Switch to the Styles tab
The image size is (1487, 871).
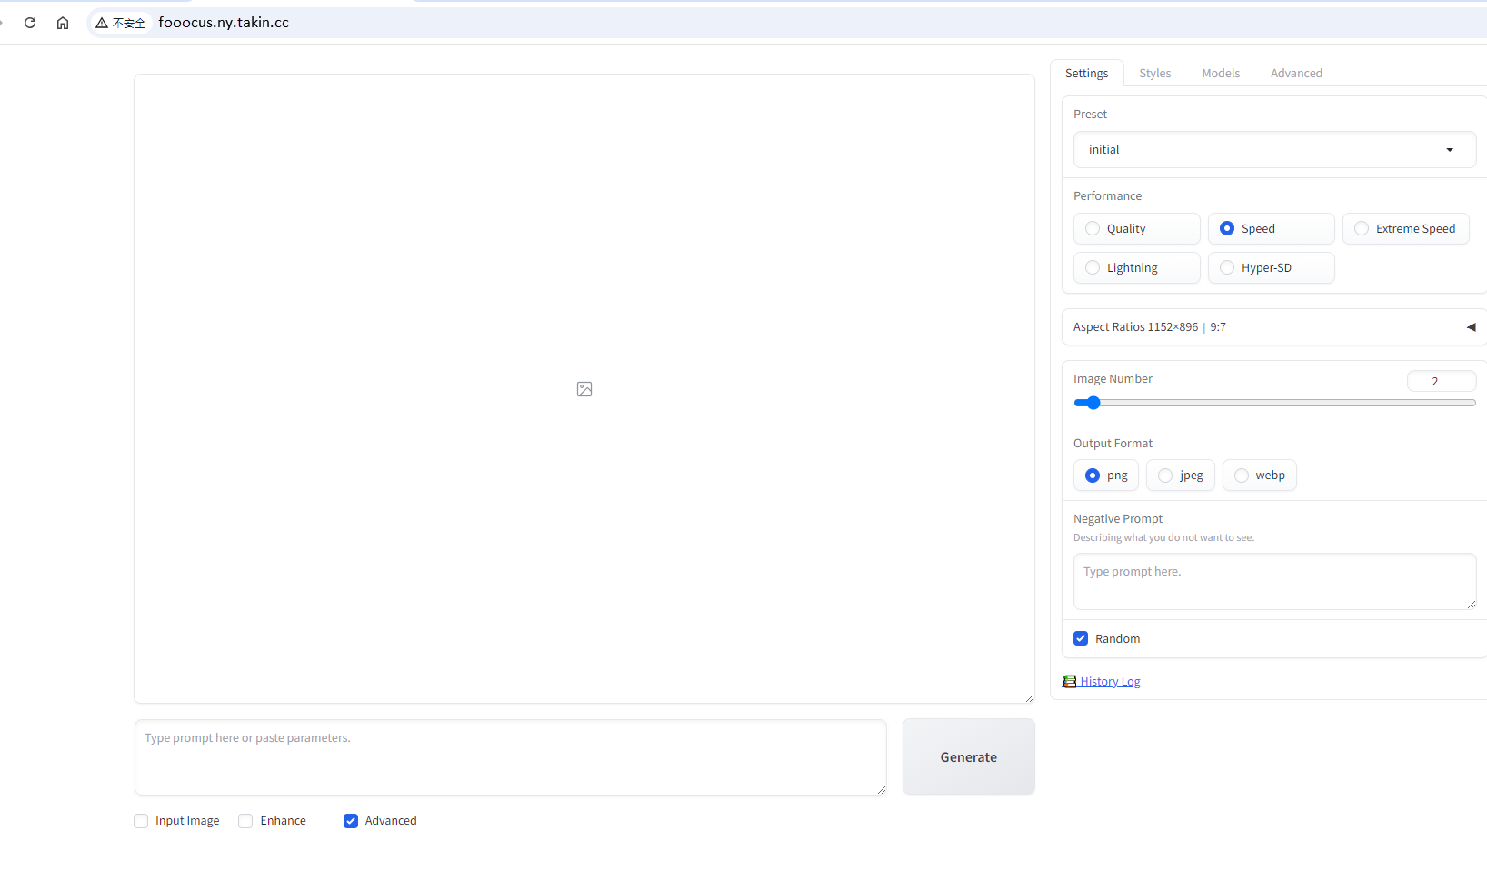tap(1154, 74)
